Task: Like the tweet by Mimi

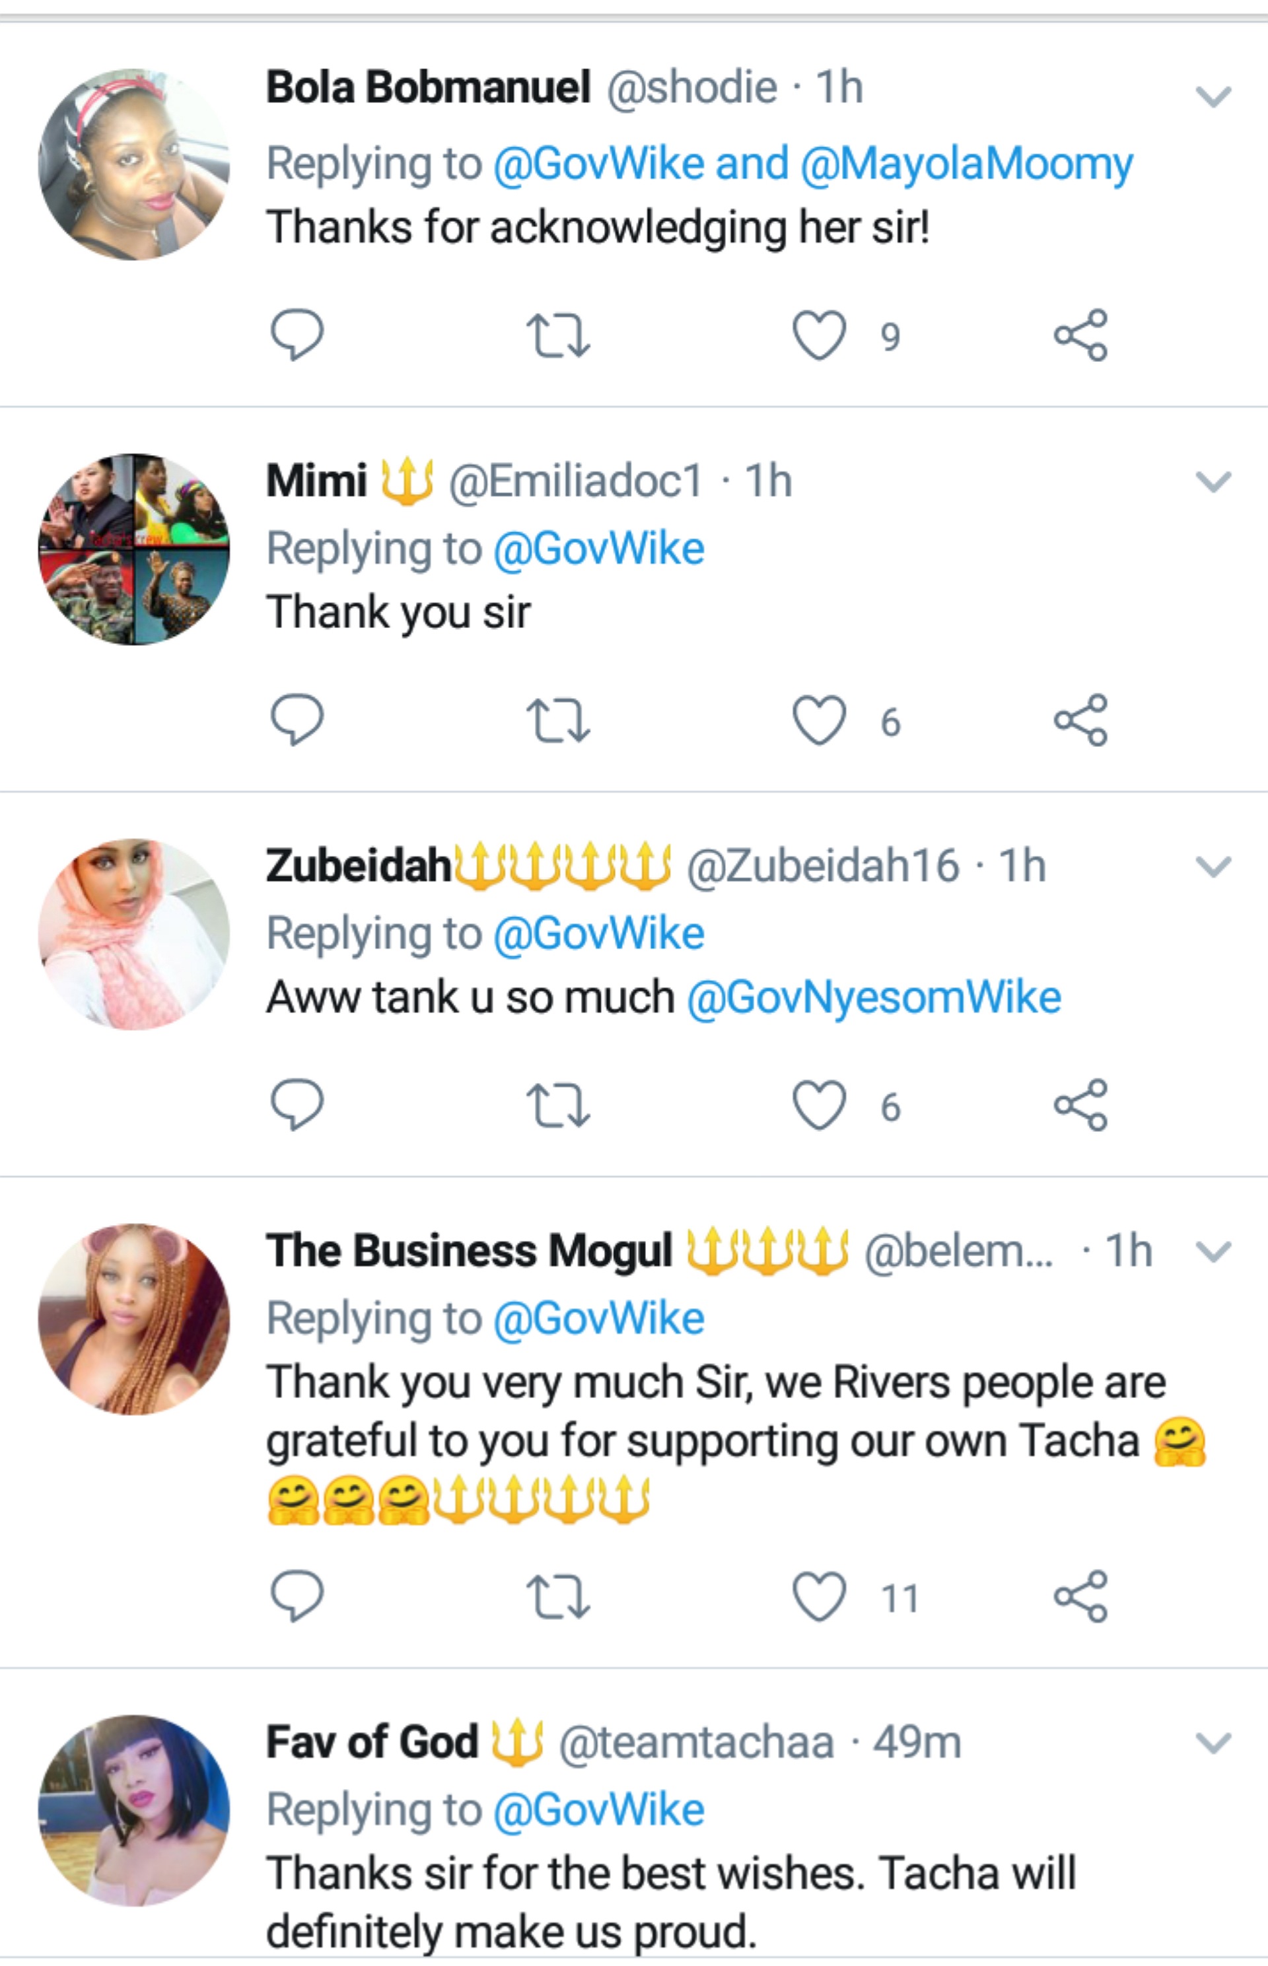Action: [x=820, y=720]
